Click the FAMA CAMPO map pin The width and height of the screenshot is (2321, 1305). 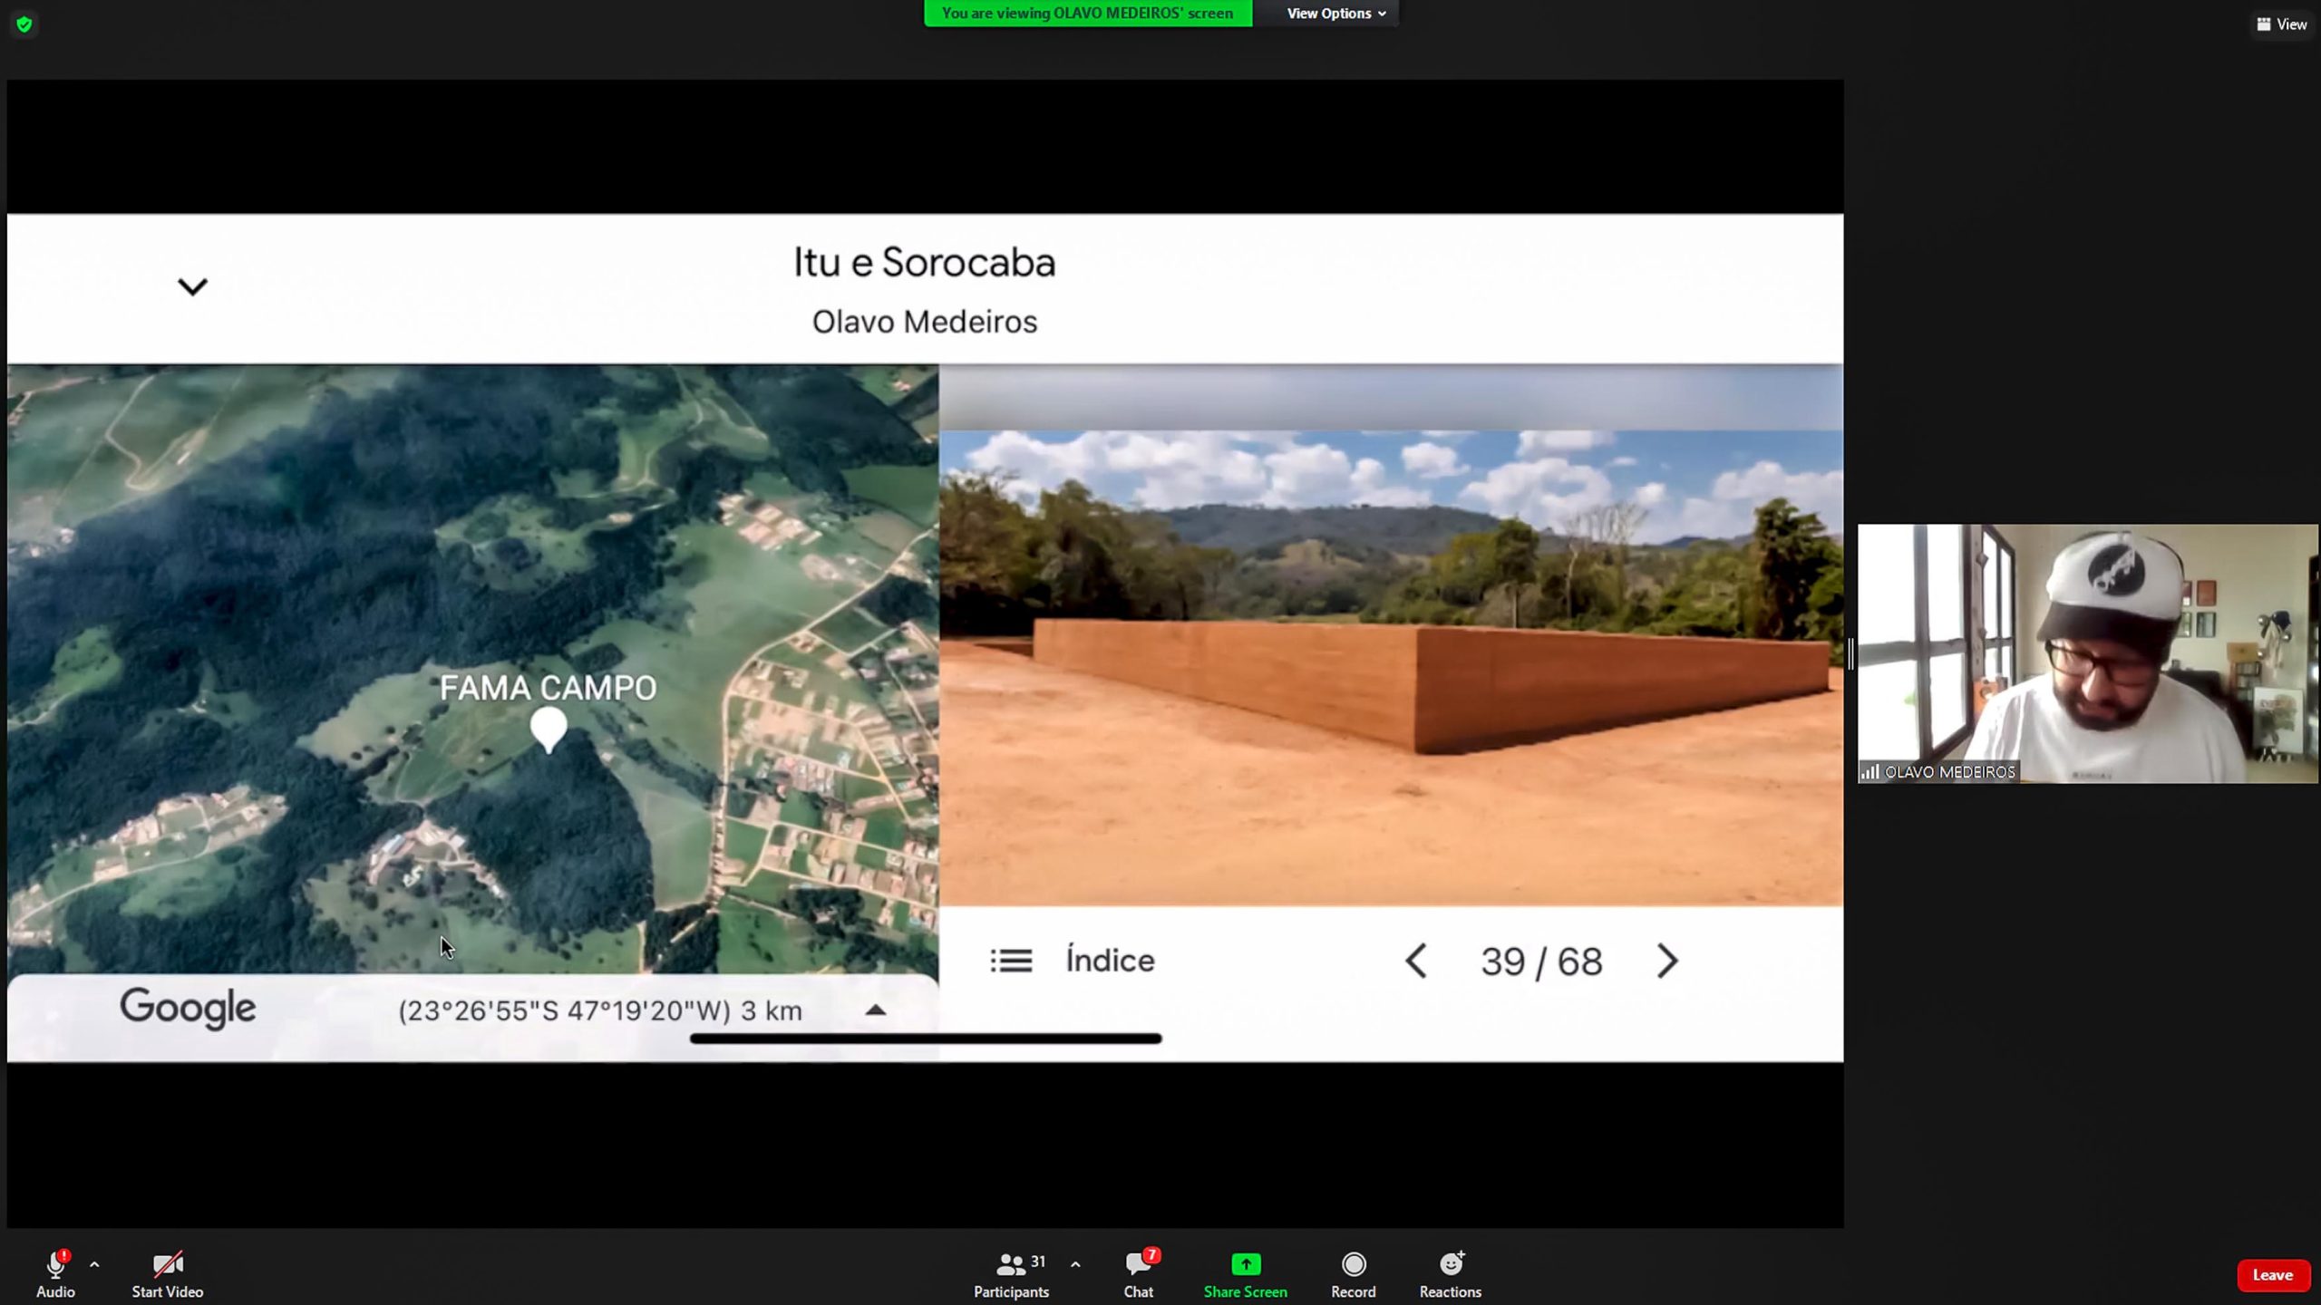coord(549,729)
